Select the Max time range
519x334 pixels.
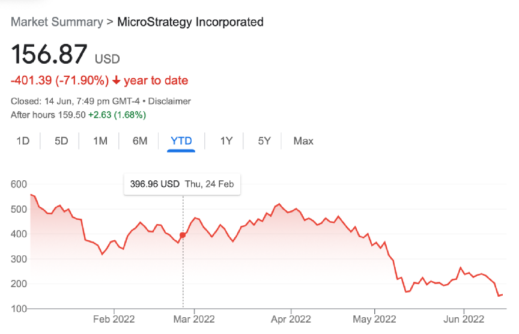pos(303,141)
